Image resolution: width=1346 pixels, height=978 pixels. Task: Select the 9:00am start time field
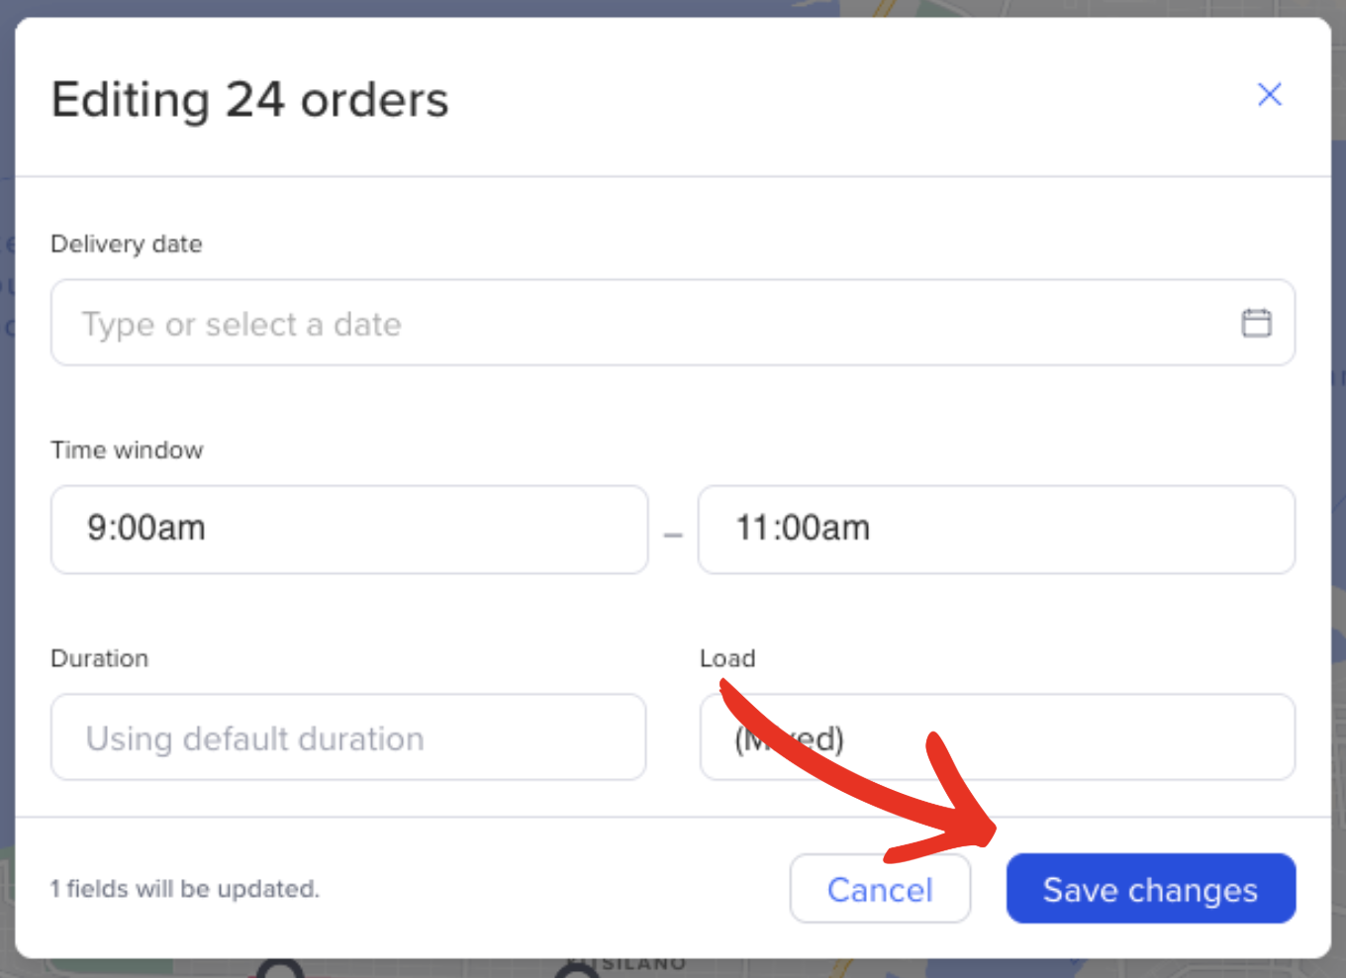[x=348, y=529]
